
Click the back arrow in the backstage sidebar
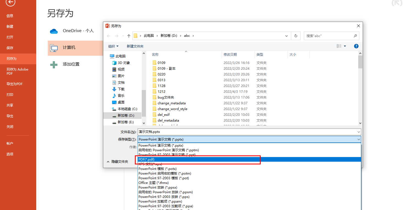coord(10,2)
